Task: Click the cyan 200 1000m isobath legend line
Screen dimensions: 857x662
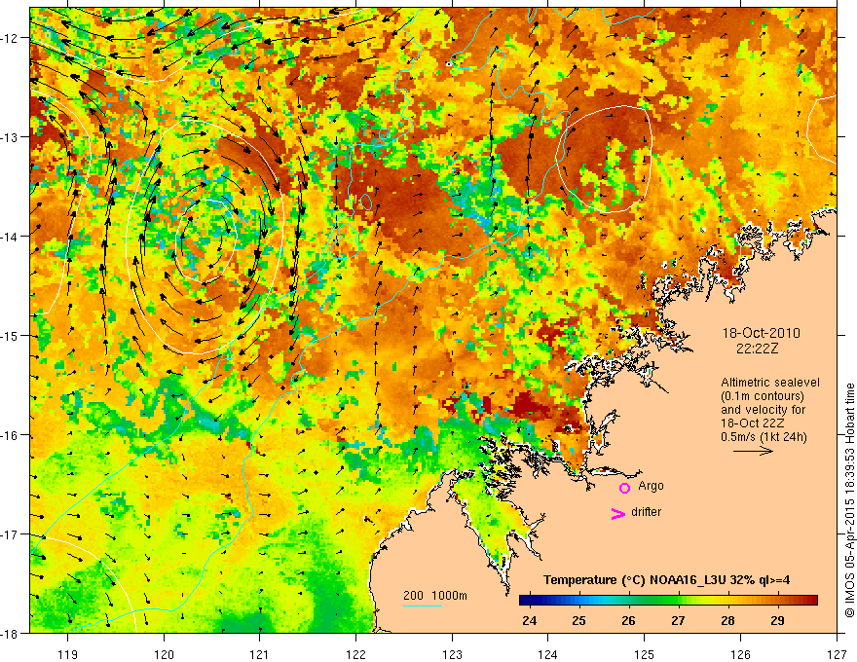Action: (423, 606)
